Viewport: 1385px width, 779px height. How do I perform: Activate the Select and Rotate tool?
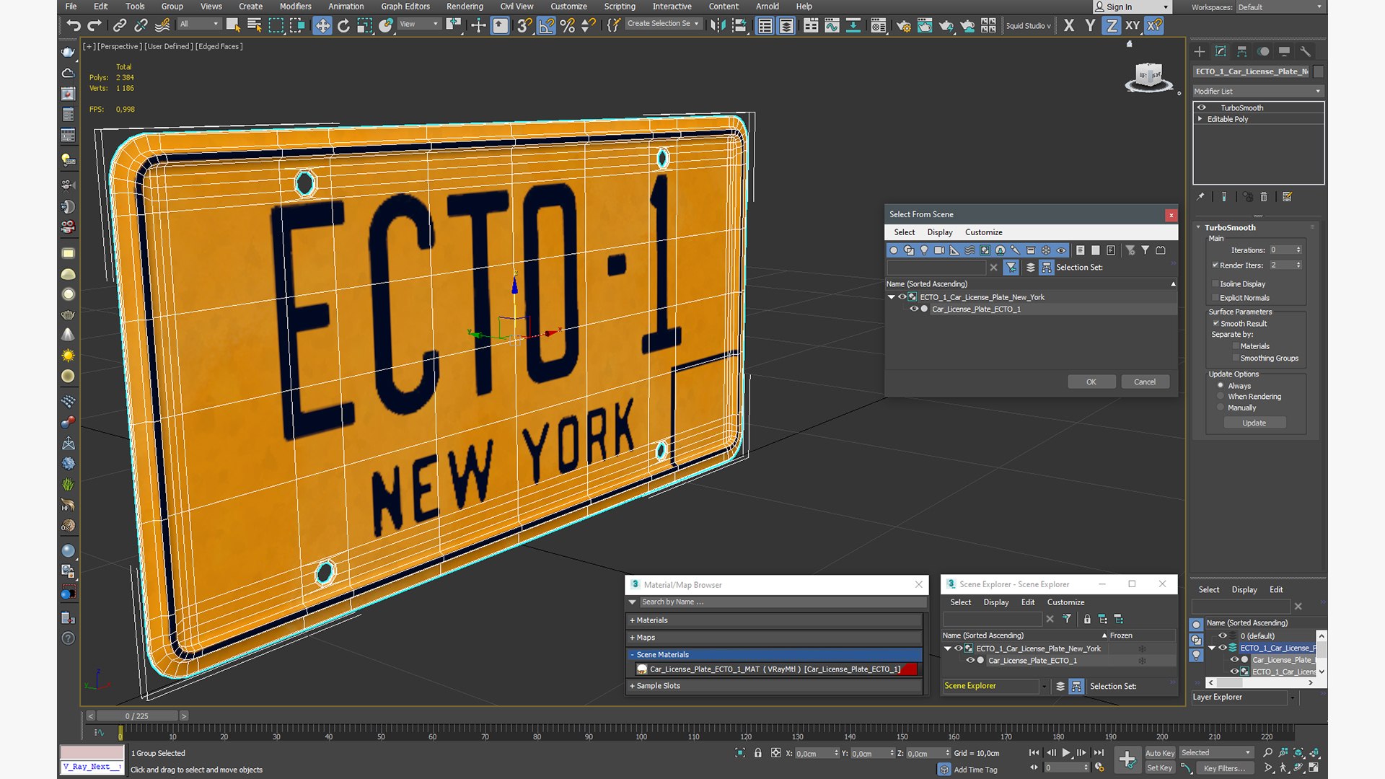(343, 26)
